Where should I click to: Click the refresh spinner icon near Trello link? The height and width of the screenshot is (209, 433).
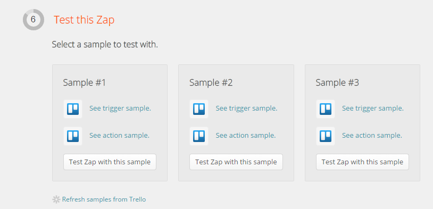(x=56, y=199)
